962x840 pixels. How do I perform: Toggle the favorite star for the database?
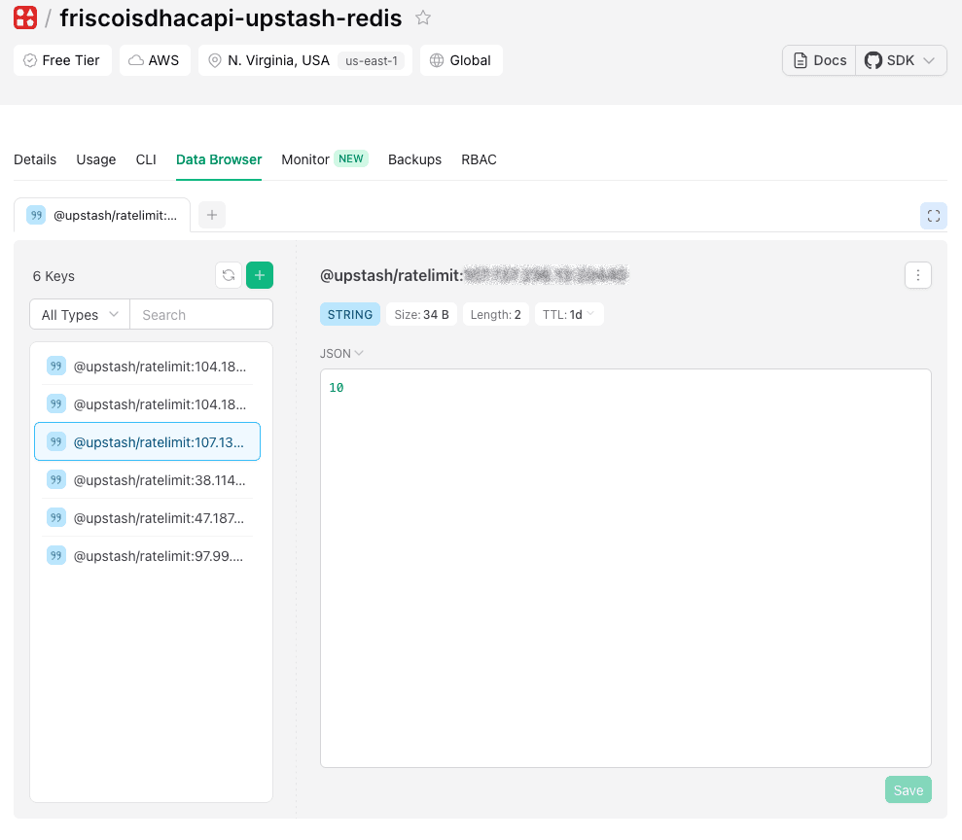(x=423, y=17)
